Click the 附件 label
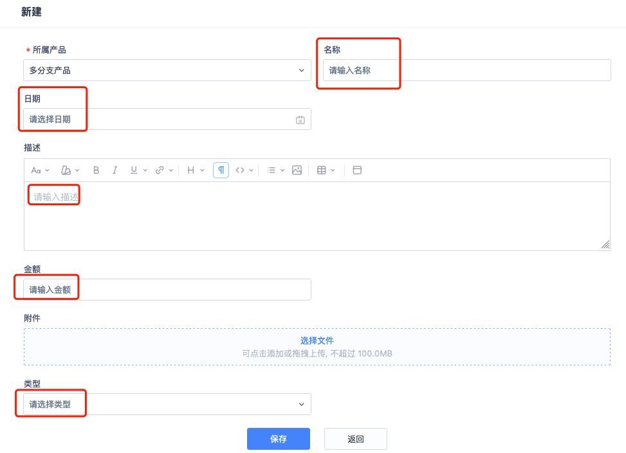The image size is (626, 453). (x=32, y=318)
